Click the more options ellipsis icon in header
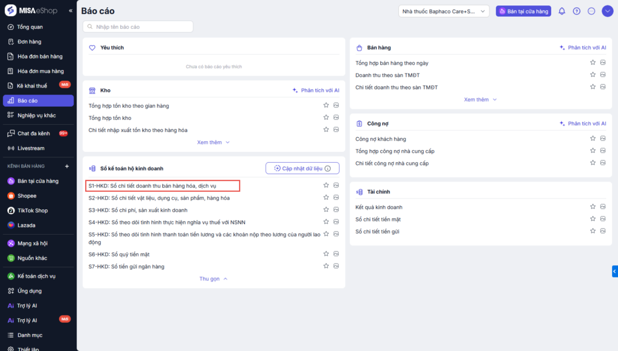The height and width of the screenshot is (351, 618). [591, 11]
